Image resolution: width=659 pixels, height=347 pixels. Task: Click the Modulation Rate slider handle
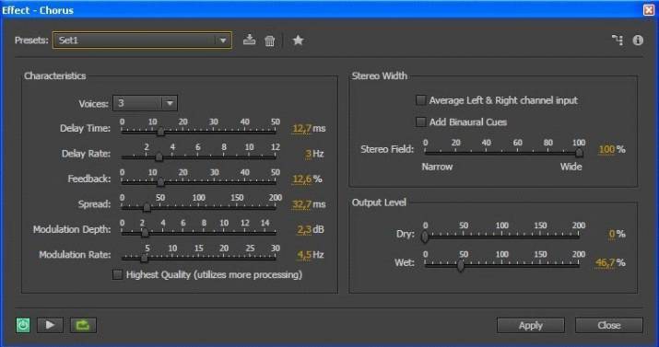144,258
